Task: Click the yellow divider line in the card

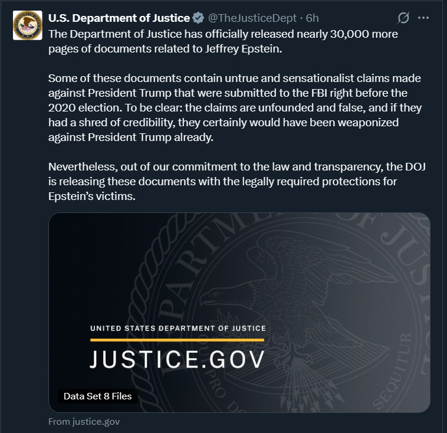Action: tap(177, 340)
